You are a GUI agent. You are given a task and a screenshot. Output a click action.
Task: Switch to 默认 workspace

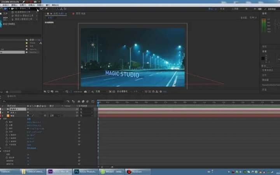click(211, 9)
